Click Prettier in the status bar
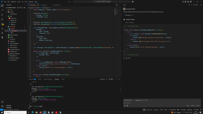203x114 pixels. 196,110
